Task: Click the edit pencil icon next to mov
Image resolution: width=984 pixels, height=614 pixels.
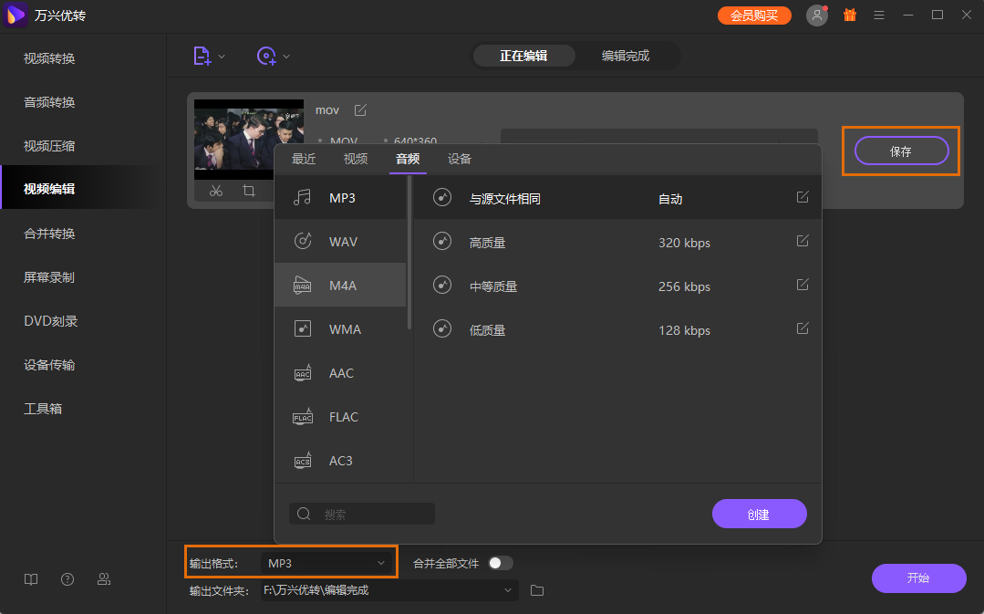Action: [359, 109]
